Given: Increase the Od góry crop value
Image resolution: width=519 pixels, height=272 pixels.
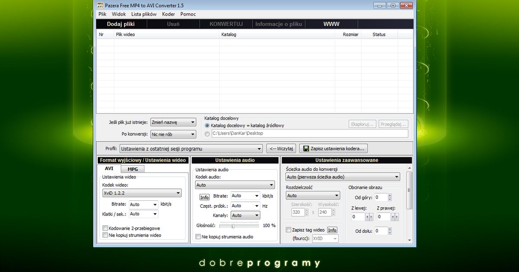Looking at the screenshot, I should (390, 196).
